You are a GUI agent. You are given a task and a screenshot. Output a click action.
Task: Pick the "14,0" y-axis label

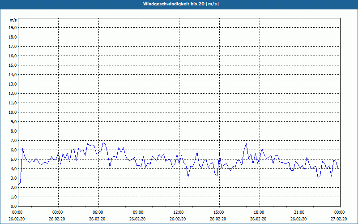(x=13, y=74)
